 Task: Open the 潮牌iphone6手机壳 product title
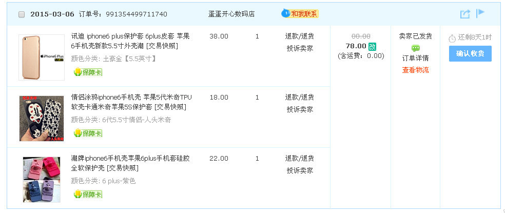[130, 158]
